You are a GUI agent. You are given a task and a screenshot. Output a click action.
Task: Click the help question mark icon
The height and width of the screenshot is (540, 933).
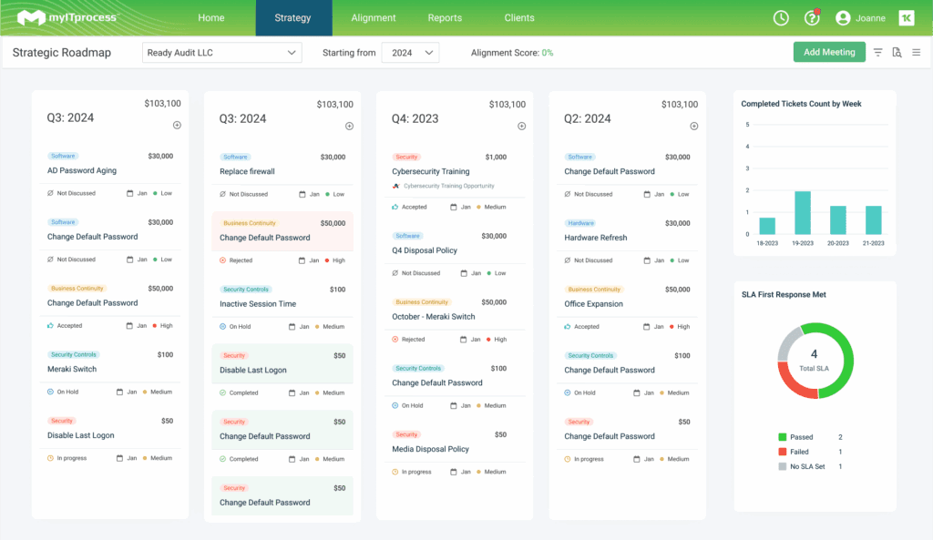(x=811, y=18)
